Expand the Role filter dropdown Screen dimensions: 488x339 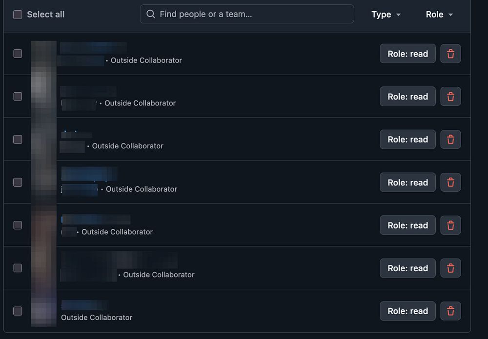439,14
